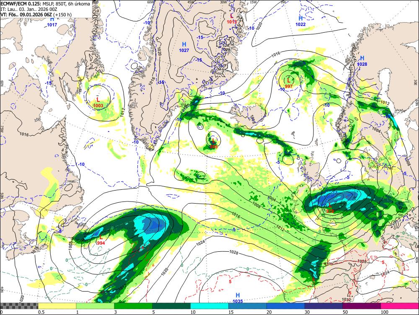The width and height of the screenshot is (419, 315).
Task: Click the 'H 1028' marker over Scandinavia
Action: pos(362,61)
